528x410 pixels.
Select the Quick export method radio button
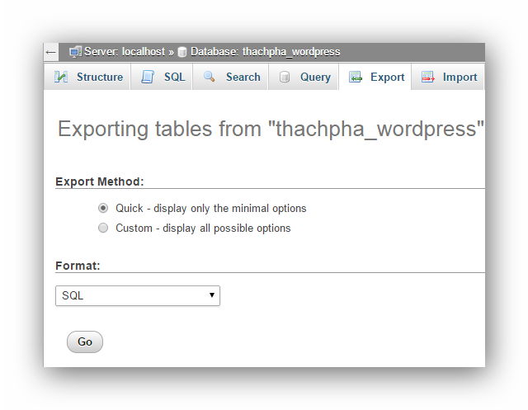[x=103, y=208]
